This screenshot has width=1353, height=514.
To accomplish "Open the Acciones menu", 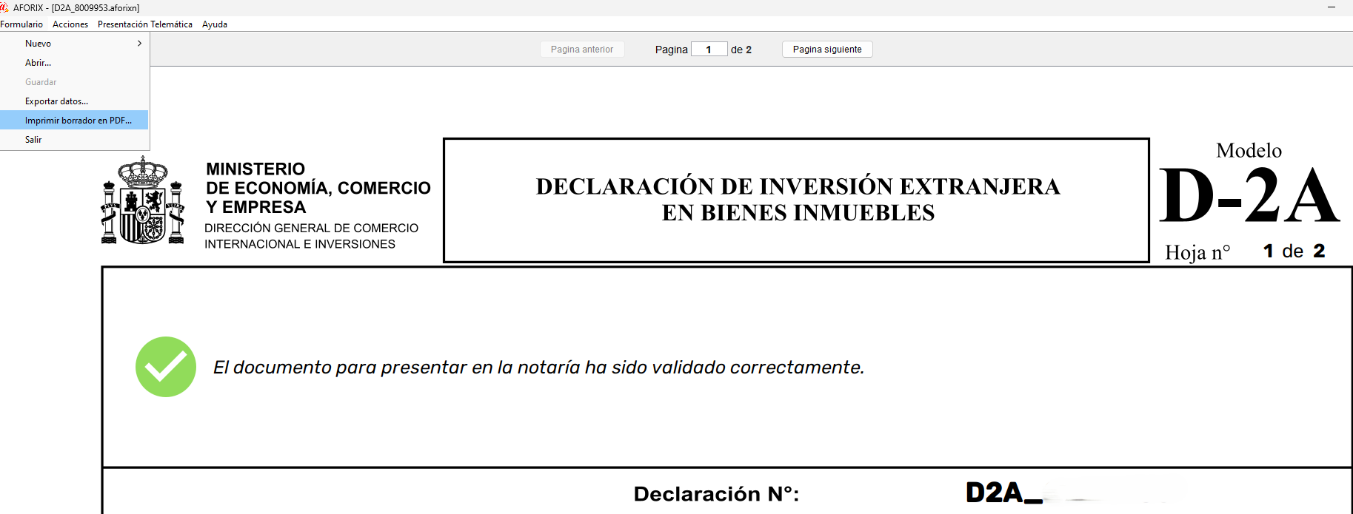I will pyautogui.click(x=70, y=24).
